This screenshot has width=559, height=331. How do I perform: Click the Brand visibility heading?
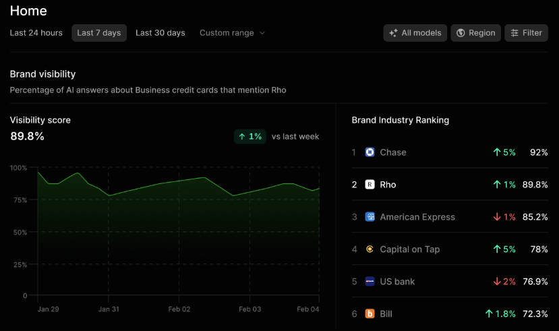coord(42,74)
